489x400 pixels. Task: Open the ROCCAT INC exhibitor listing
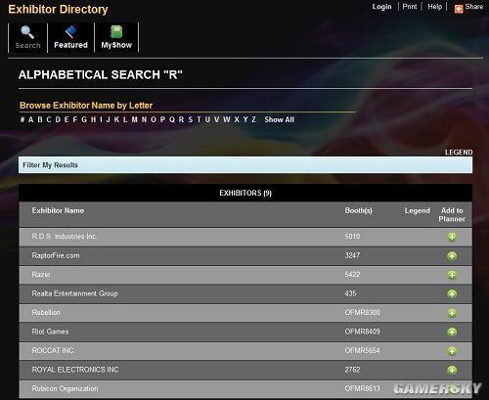pyautogui.click(x=53, y=350)
